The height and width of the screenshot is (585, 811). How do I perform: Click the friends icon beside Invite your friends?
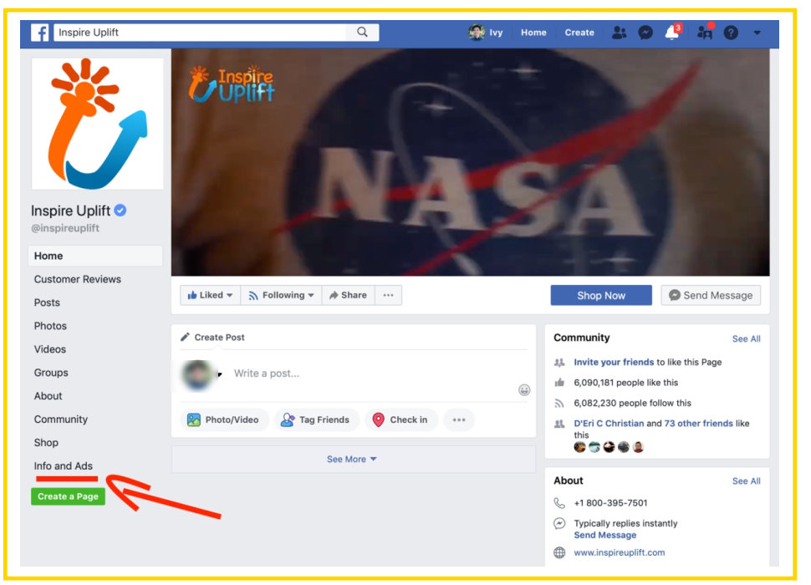[559, 362]
